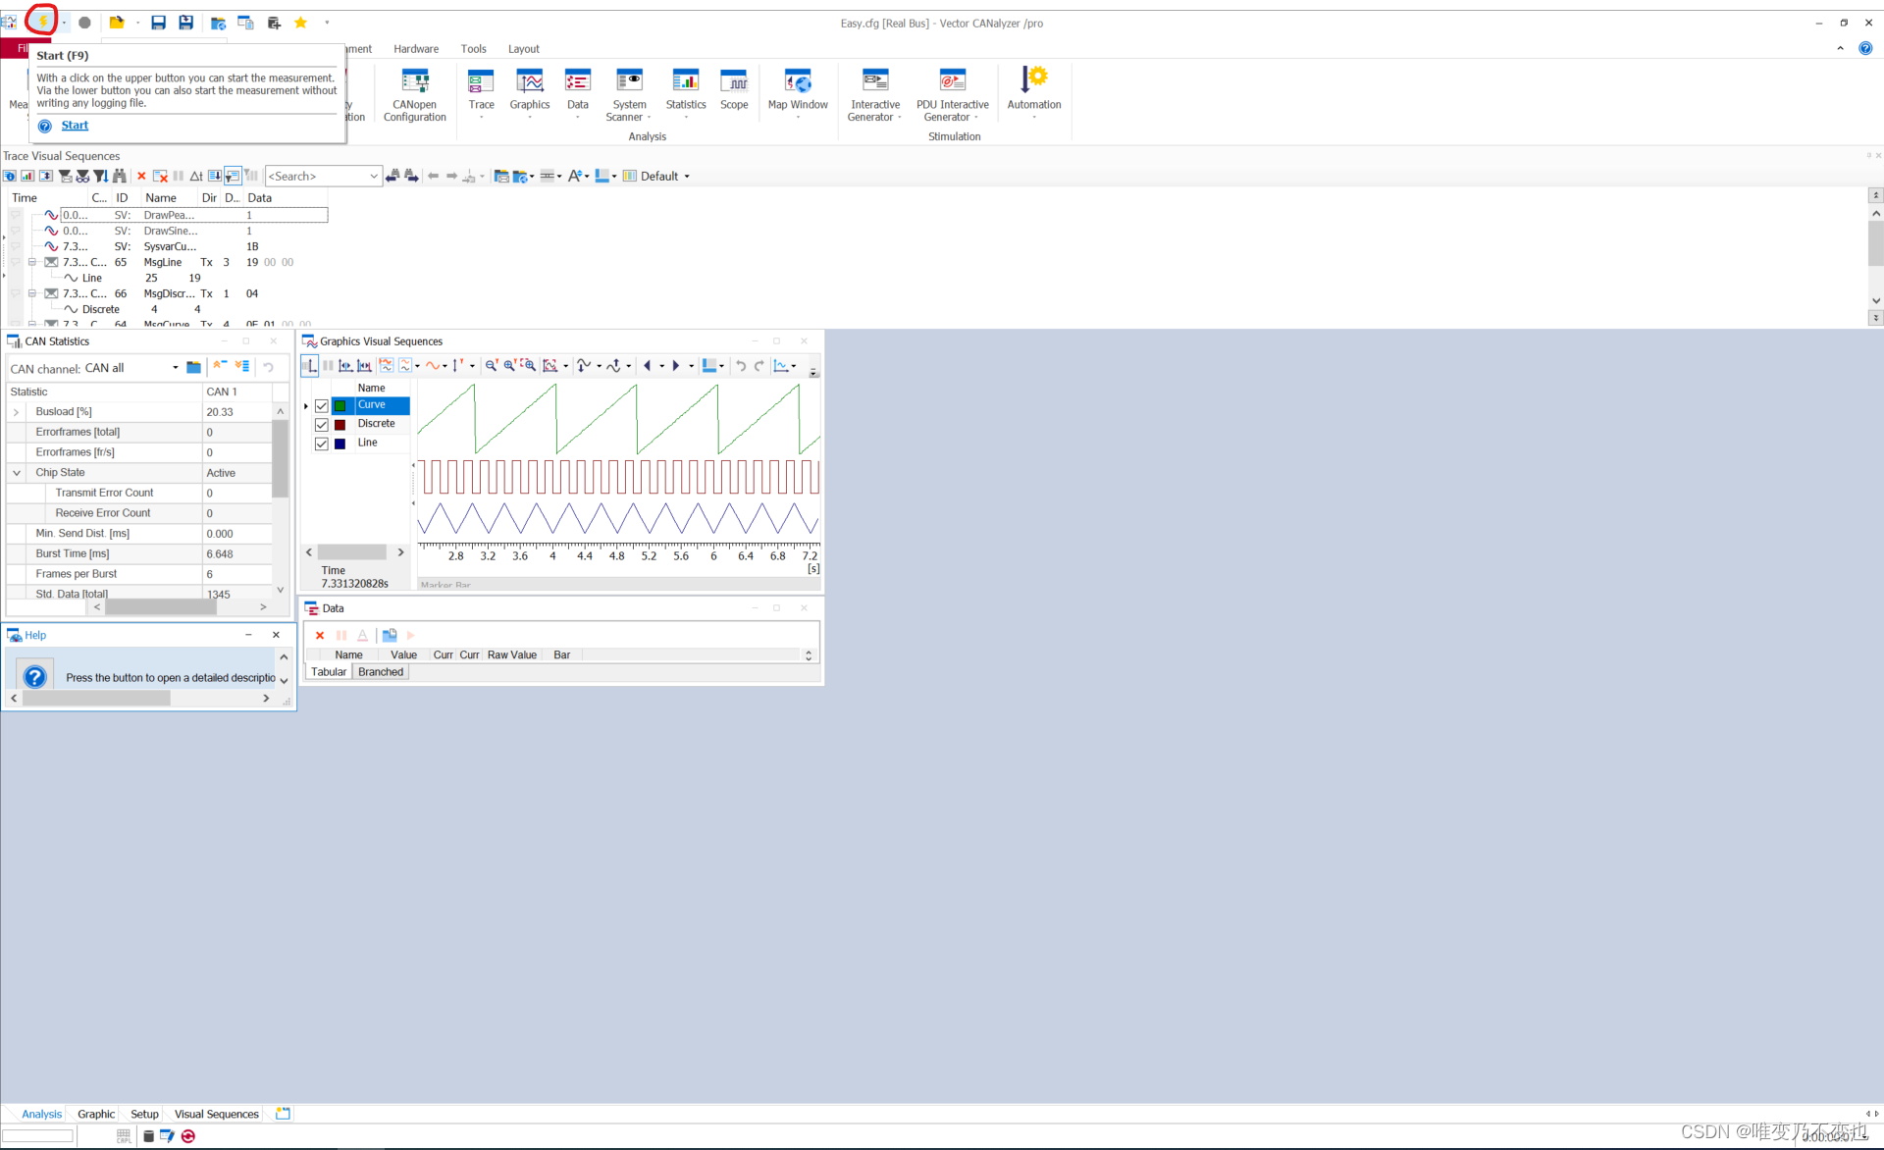The height and width of the screenshot is (1150, 1884).
Task: Switch to Visual Sequences desktop tab
Action: click(216, 1114)
